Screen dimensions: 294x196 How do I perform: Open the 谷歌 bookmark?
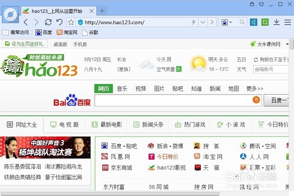[x=90, y=33]
